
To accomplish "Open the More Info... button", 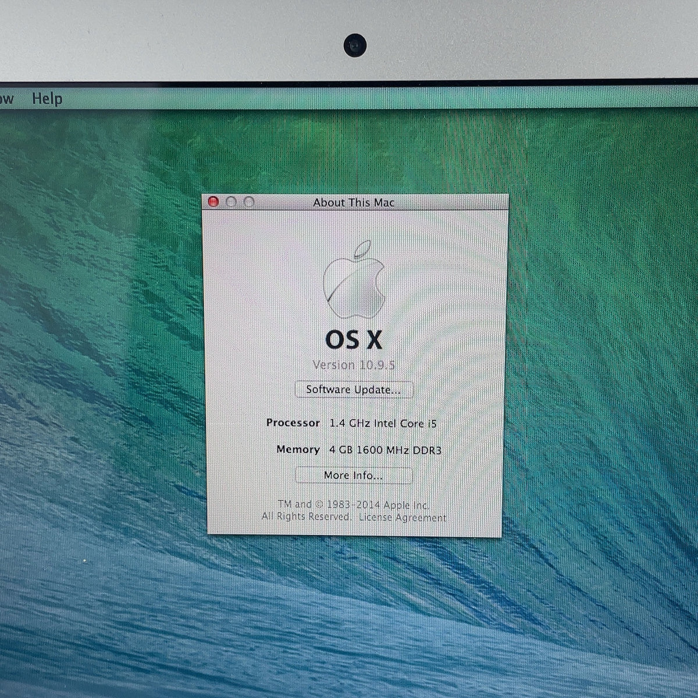I will pos(354,475).
